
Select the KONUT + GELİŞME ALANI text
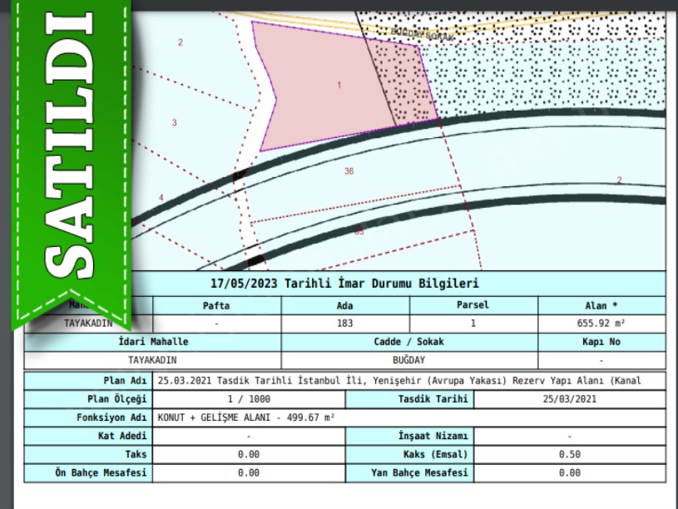coord(248,418)
